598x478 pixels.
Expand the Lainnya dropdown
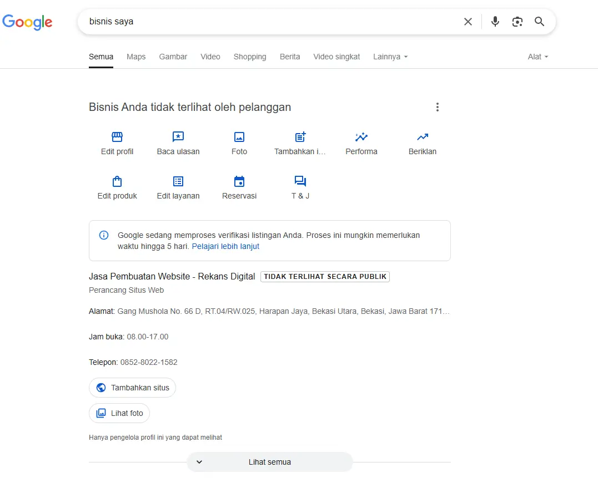point(390,57)
